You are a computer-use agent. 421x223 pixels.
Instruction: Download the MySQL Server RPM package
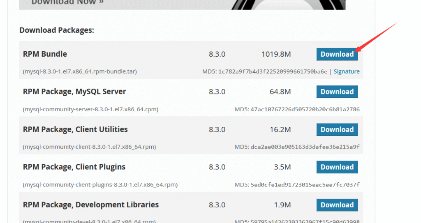(337, 92)
